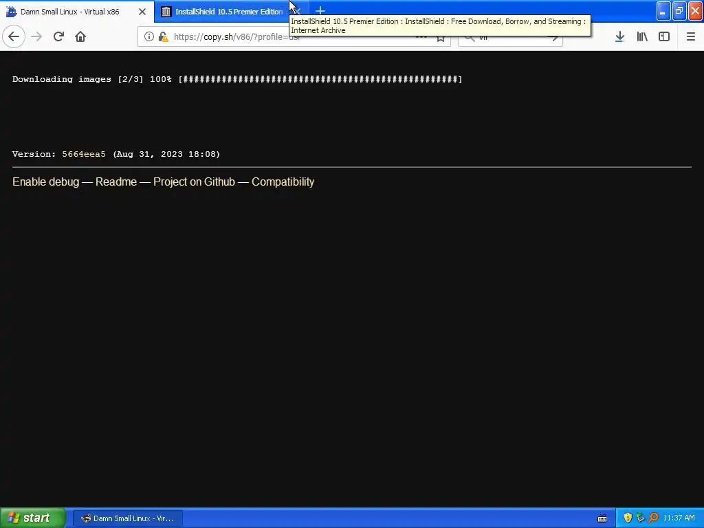Open the hamburger application menu

691,36
